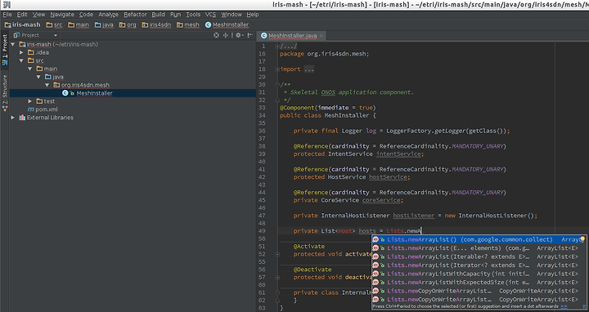This screenshot has width=589, height=312.
Task: Click the org.iris4sdn.mesh package icon
Action: point(56,85)
